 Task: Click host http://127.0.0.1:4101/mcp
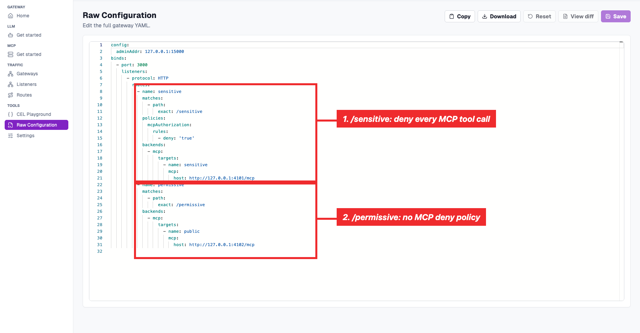[x=222, y=178]
